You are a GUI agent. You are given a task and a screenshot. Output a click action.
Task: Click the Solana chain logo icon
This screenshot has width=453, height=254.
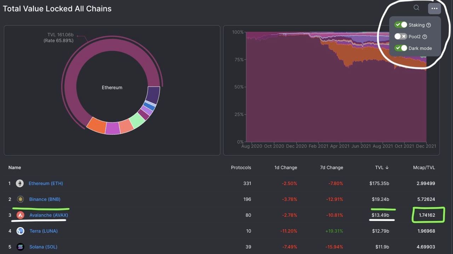(20, 247)
